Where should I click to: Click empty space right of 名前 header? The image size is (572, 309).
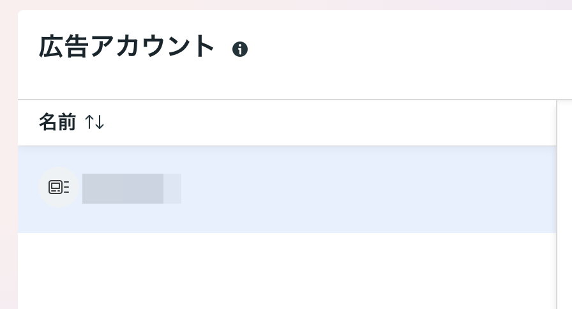click(328, 122)
